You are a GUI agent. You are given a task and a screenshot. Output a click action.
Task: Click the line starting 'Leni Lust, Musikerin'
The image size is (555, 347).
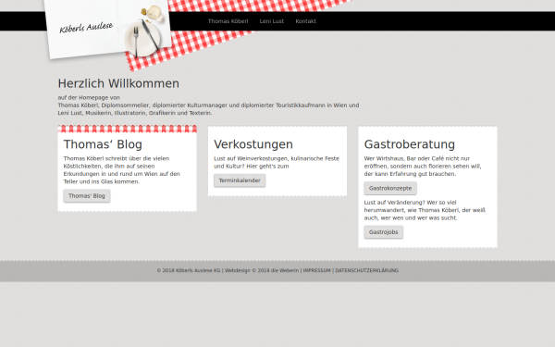pyautogui.click(x=135, y=113)
